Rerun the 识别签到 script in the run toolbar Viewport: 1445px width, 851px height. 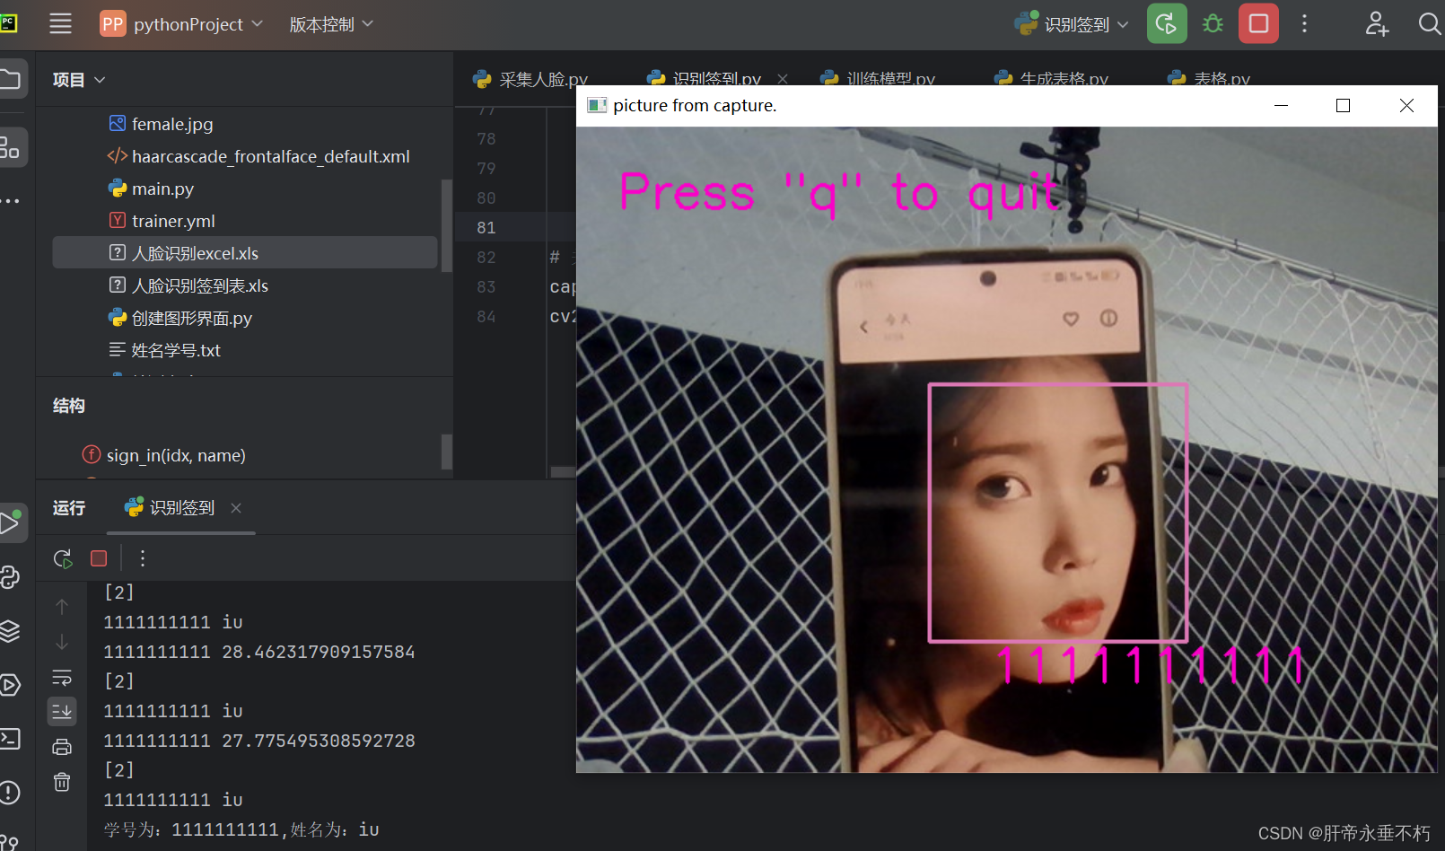point(62,558)
